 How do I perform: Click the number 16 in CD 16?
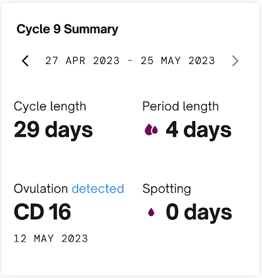tap(60, 212)
